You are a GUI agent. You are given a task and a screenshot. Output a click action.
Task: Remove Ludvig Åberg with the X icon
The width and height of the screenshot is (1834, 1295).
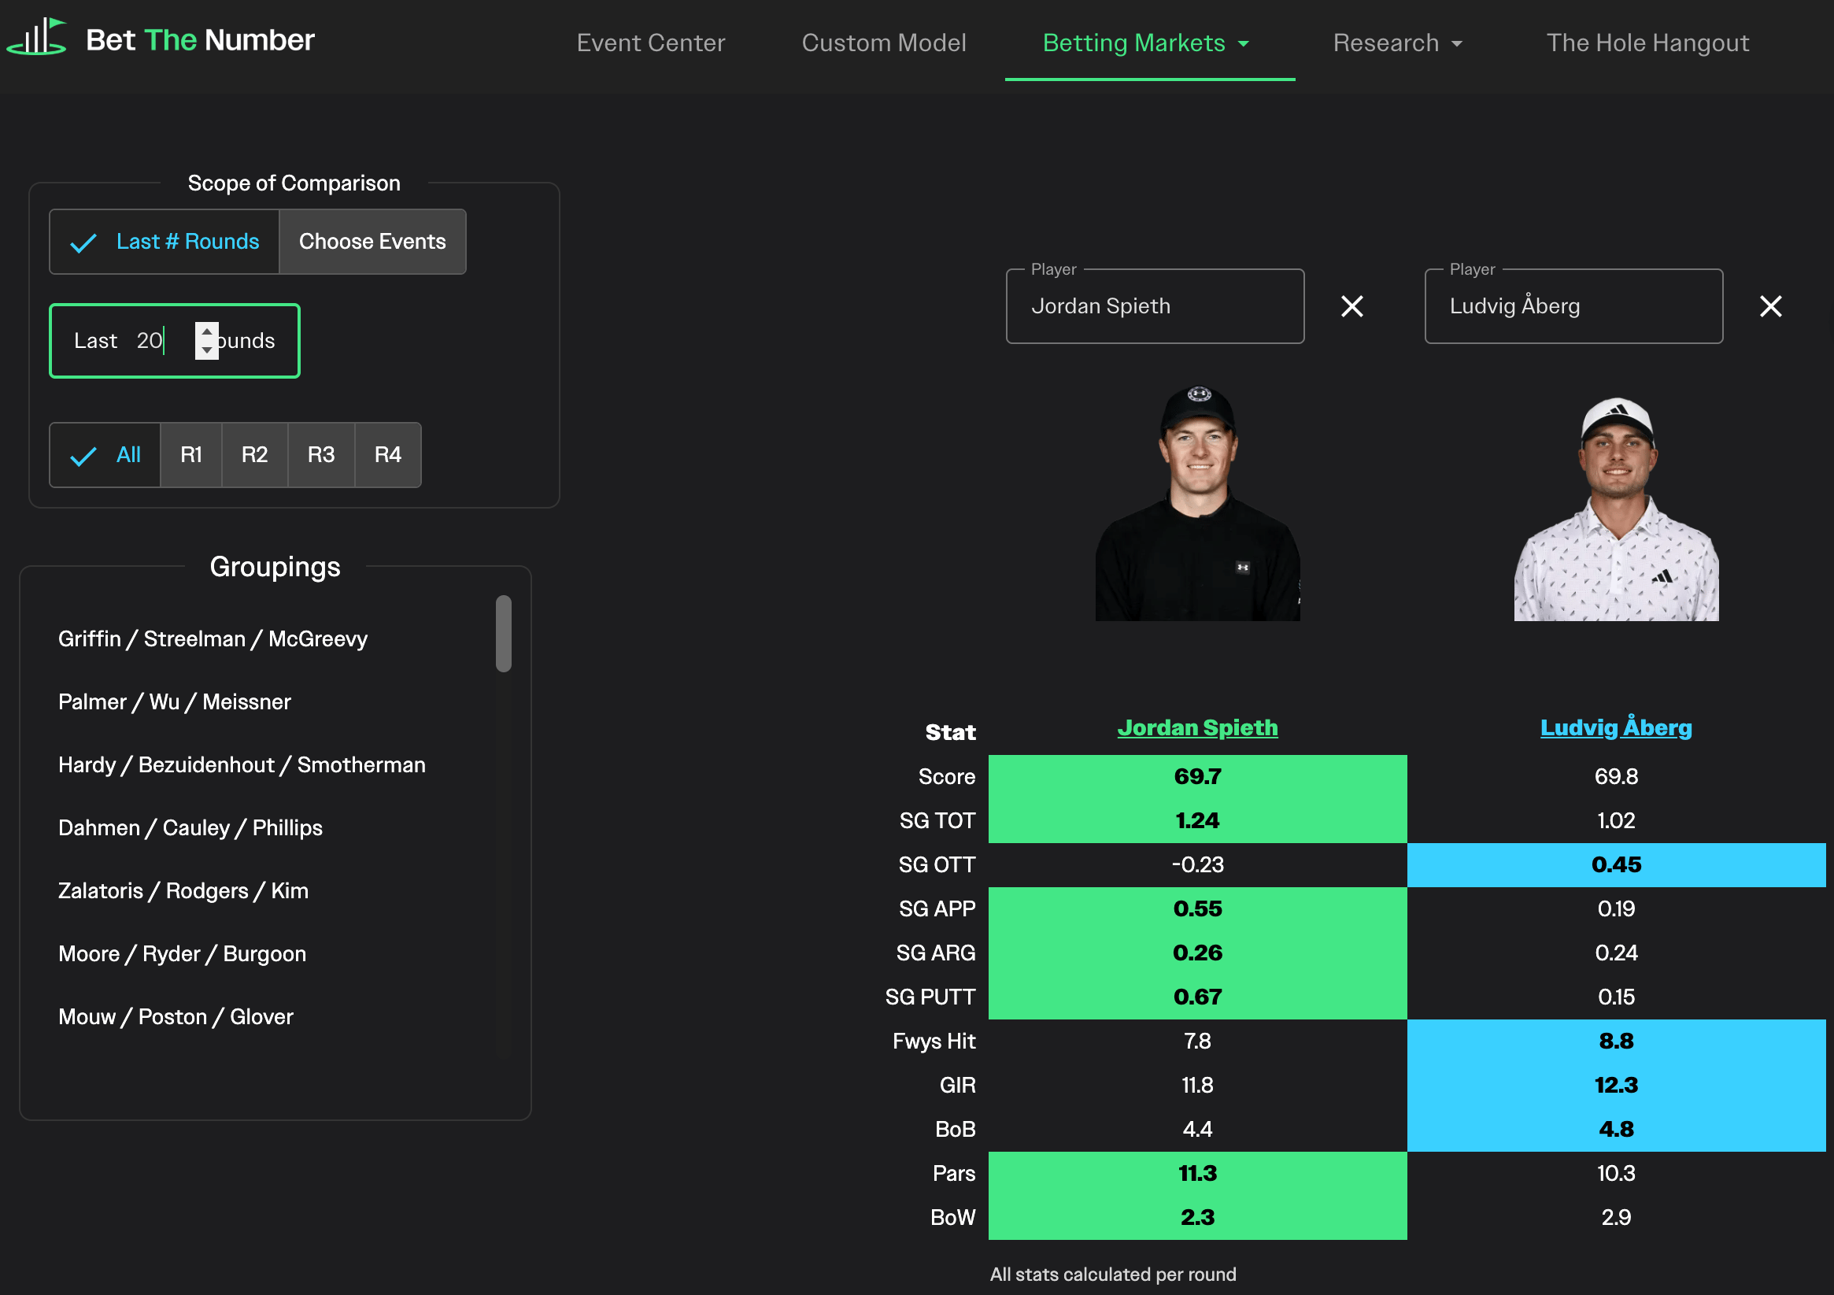tap(1770, 306)
